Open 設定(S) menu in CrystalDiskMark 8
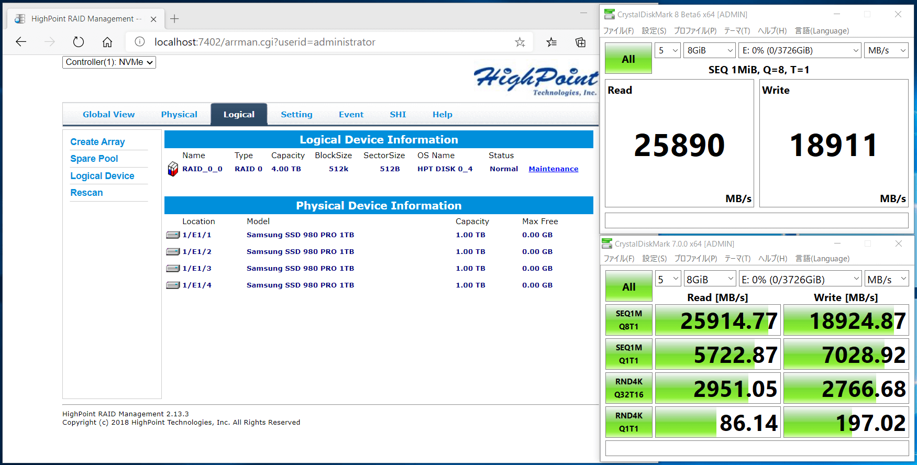Screen dimensions: 917x465 click(654, 31)
